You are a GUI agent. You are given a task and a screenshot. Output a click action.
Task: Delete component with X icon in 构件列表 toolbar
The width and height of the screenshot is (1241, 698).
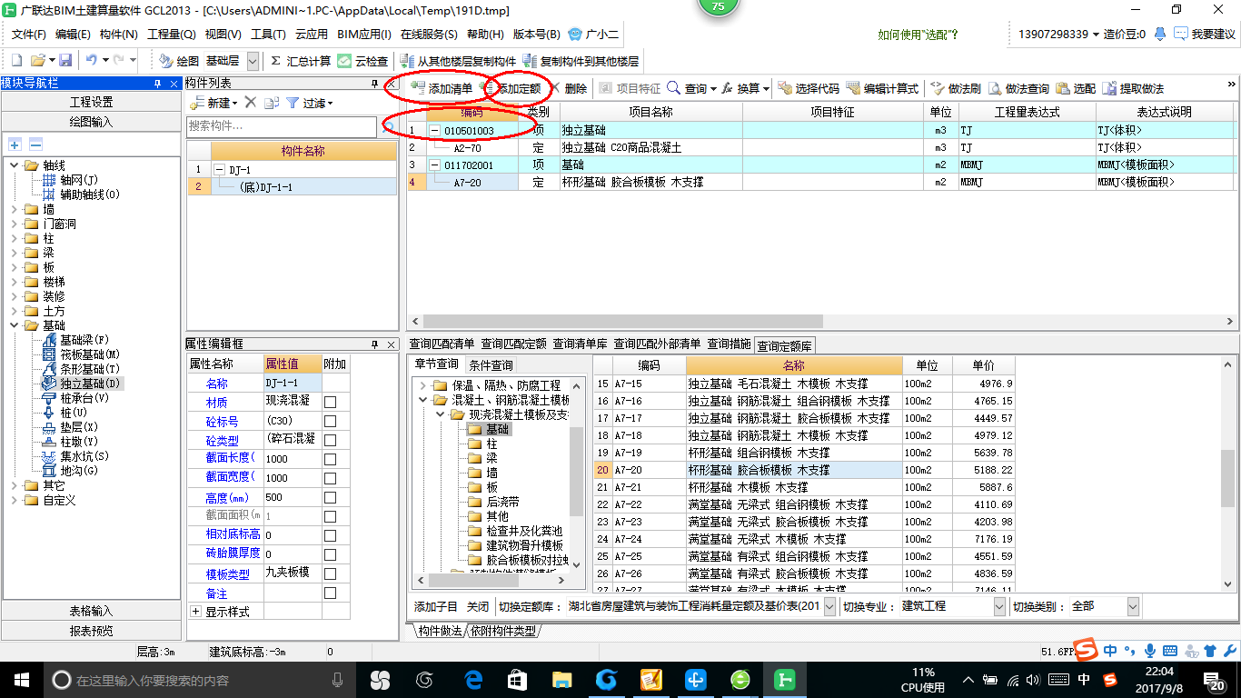click(x=251, y=103)
